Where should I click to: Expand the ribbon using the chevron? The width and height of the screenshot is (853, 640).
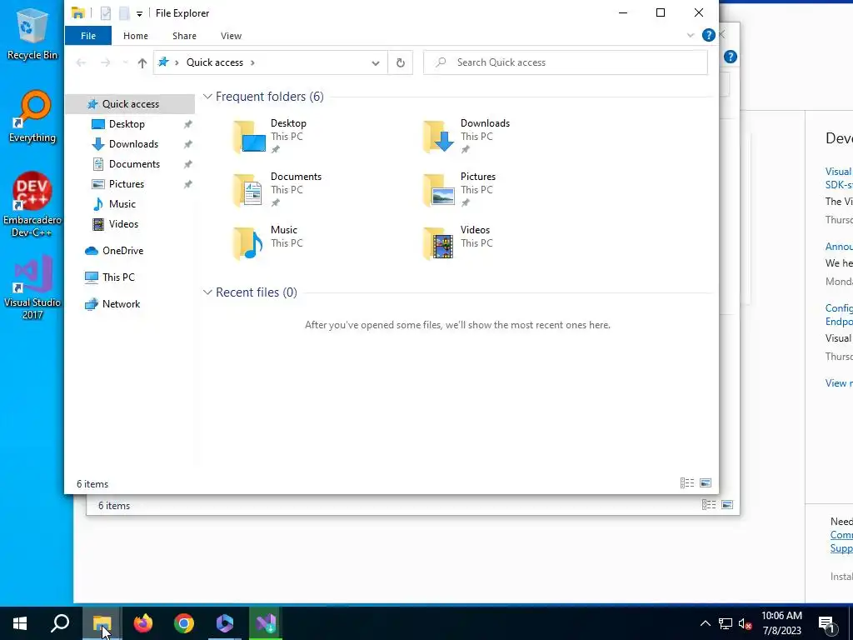[x=691, y=35]
